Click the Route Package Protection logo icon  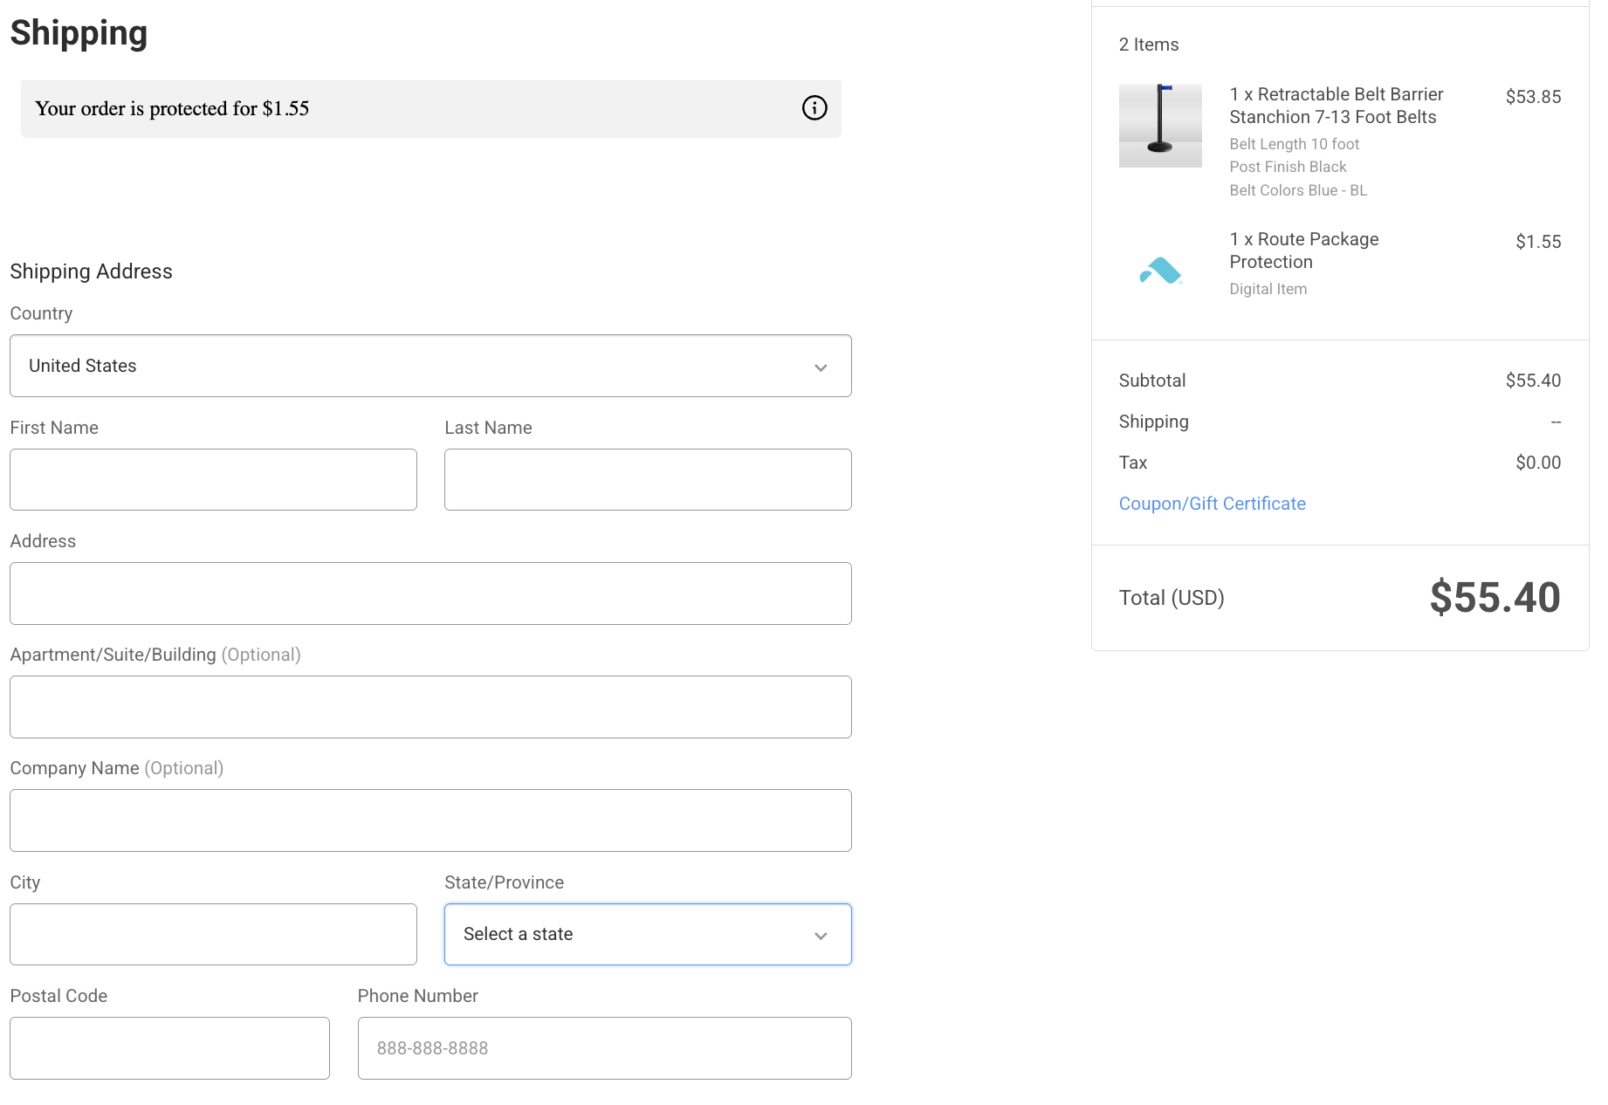tap(1159, 271)
